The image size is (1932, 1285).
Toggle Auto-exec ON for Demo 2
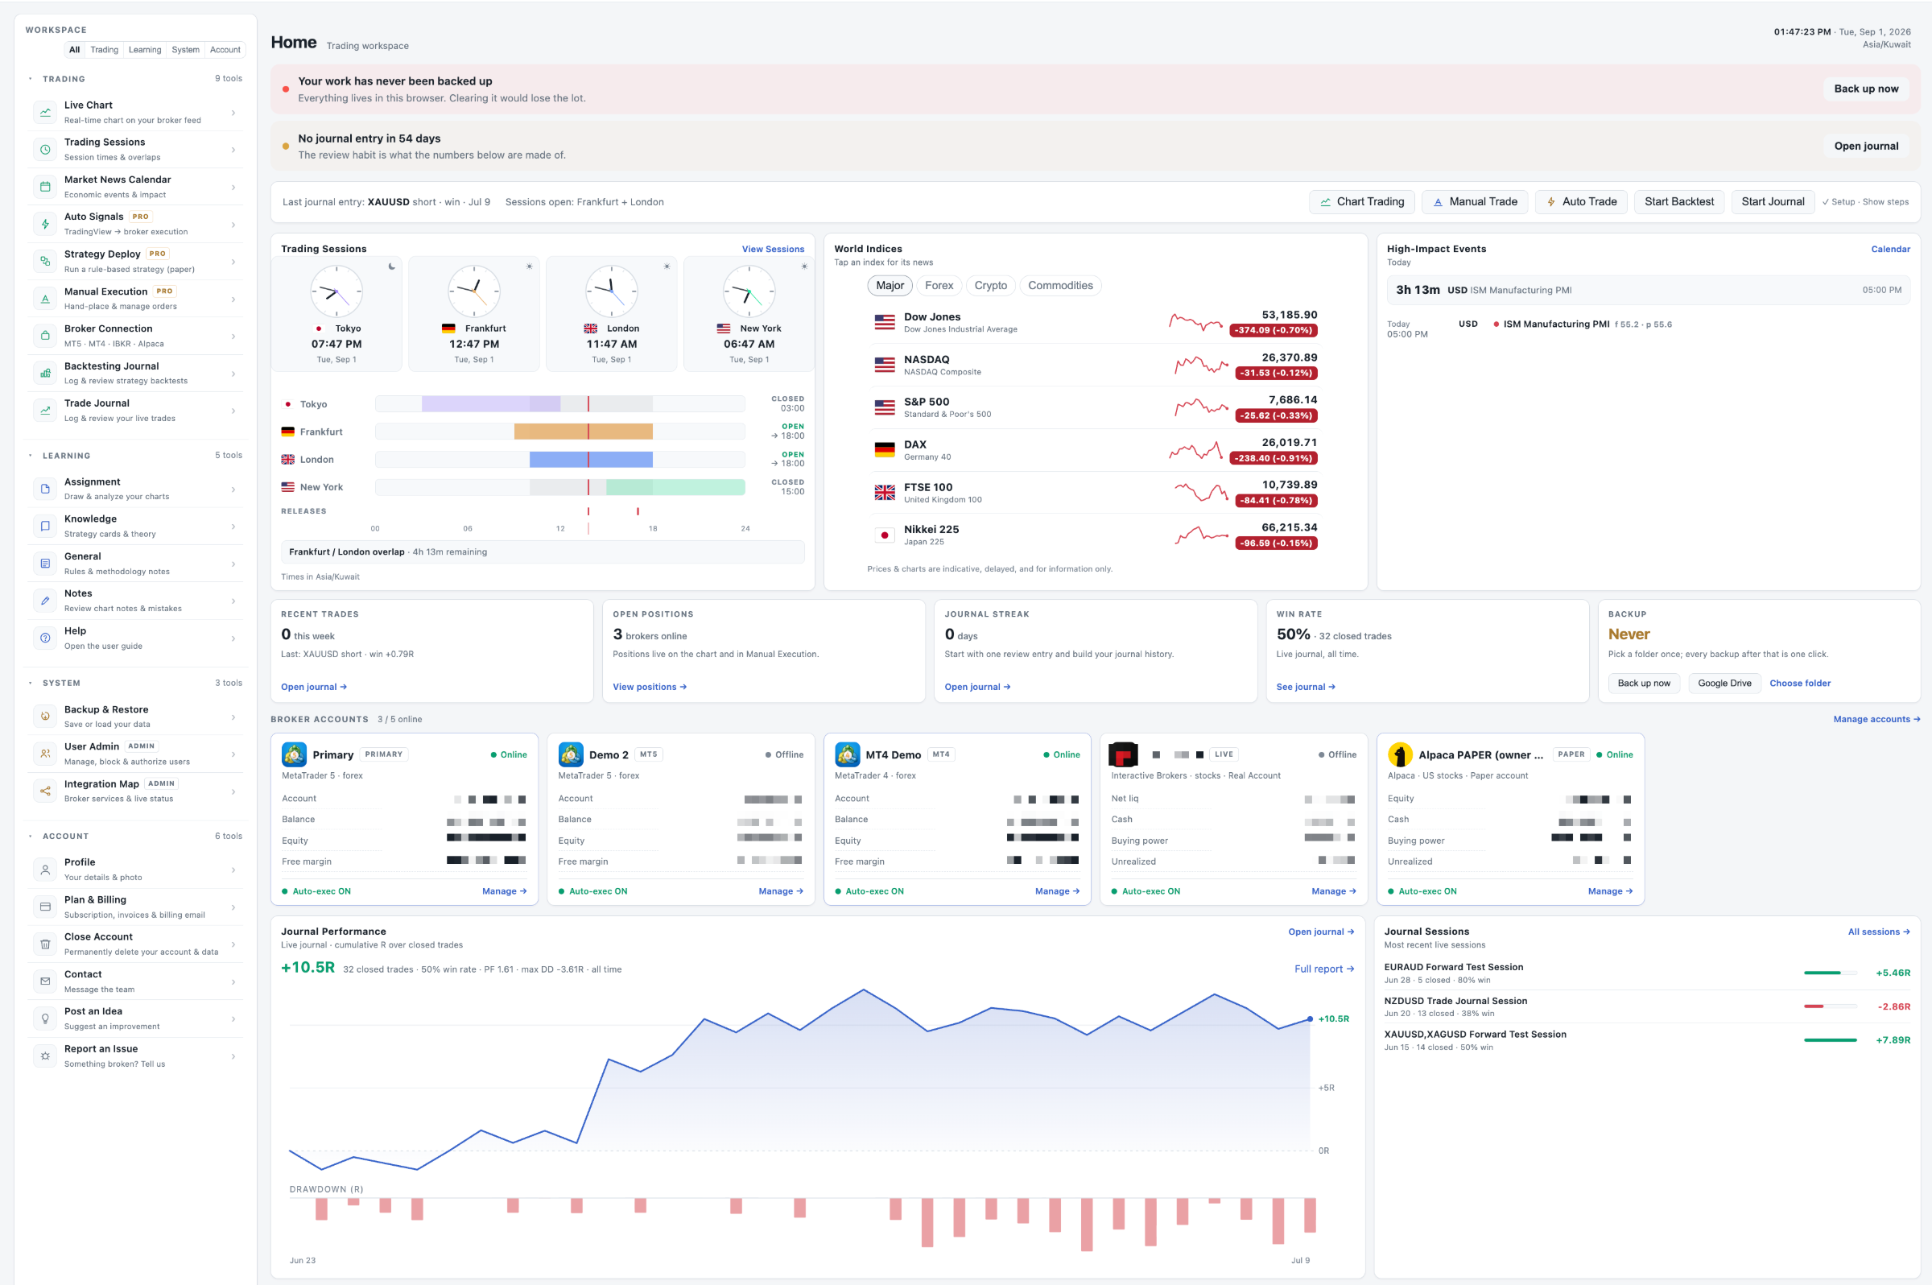(x=593, y=891)
